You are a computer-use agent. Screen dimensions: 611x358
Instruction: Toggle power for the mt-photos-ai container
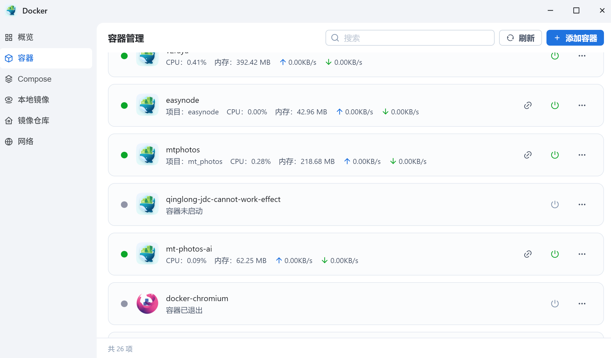click(x=555, y=254)
